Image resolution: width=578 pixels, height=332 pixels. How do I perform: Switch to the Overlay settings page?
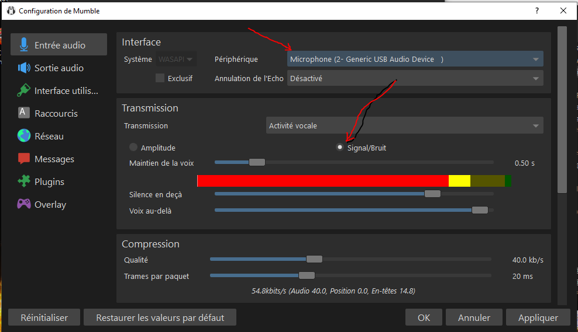(59, 204)
